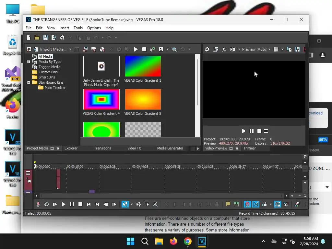Select the Tagged Media item

pyautogui.click(x=49, y=67)
